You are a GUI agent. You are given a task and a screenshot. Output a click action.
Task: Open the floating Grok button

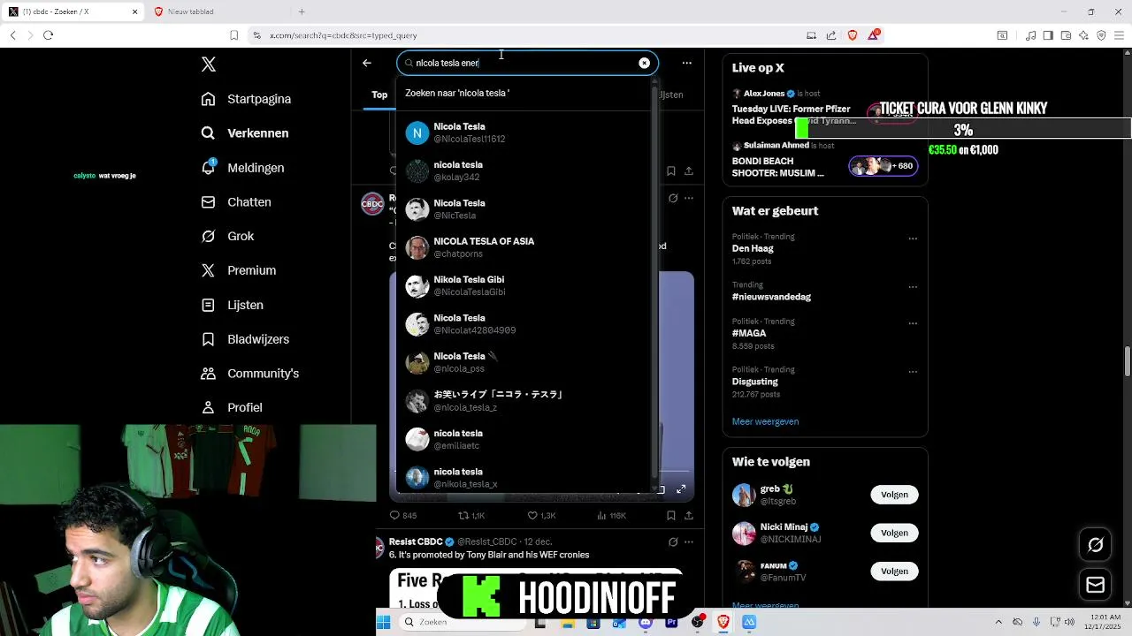[x=1096, y=545]
